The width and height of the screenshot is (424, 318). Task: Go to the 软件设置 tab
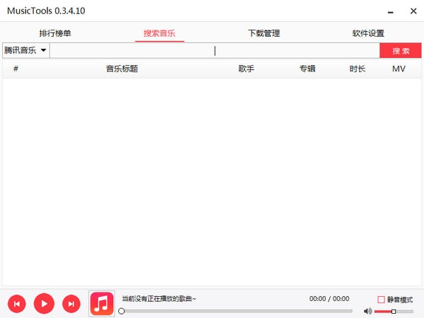[x=368, y=33]
